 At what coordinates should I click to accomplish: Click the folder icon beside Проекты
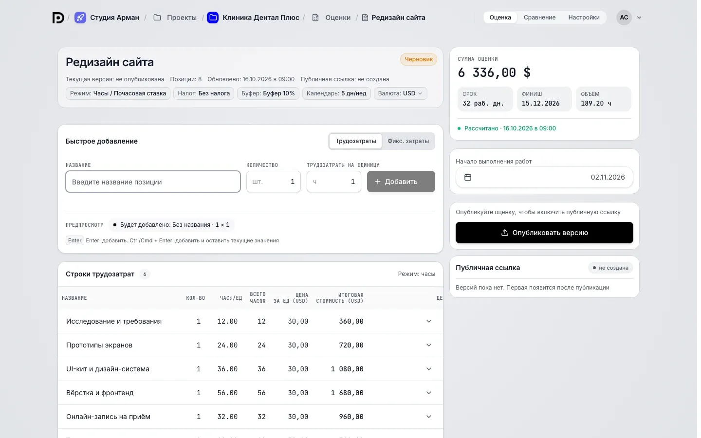157,18
